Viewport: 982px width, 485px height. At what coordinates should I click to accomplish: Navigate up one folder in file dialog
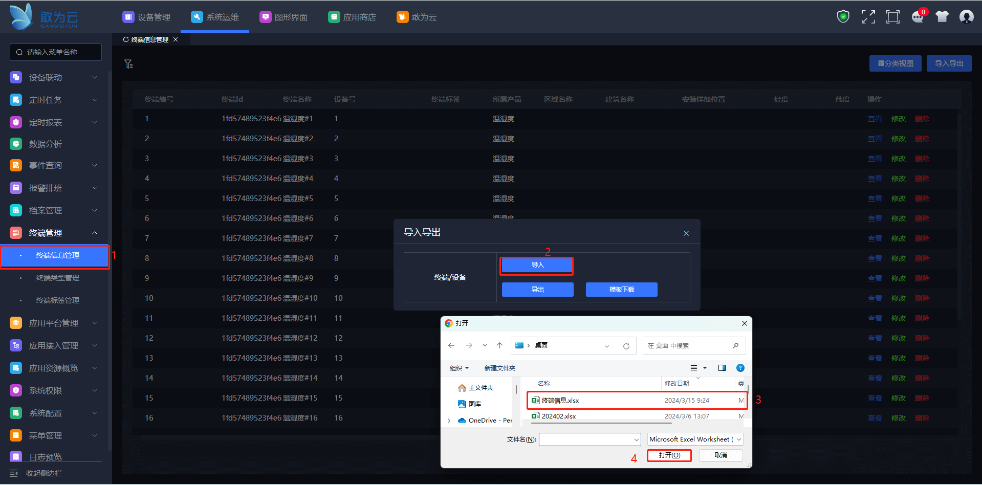tap(499, 346)
